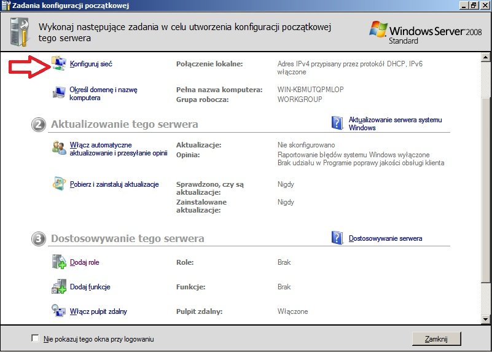The width and height of the screenshot is (492, 352).
Task: Click the Nie skonfigurowano status text
Action: pos(307,145)
